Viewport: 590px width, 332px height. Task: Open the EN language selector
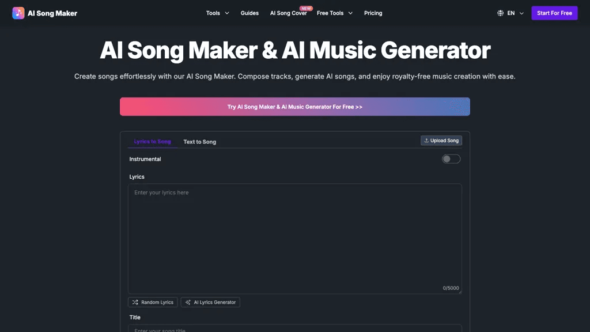click(x=510, y=13)
